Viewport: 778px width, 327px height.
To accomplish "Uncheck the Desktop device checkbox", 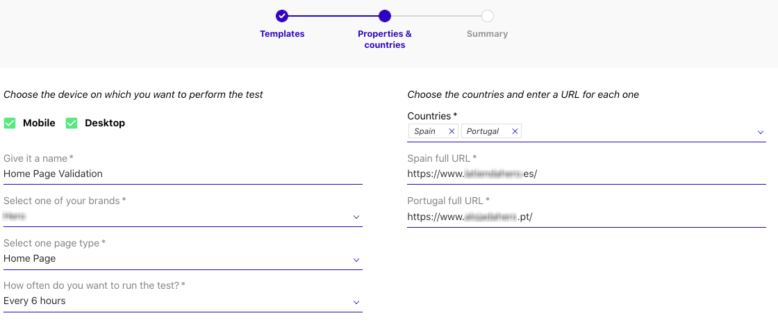I will click(72, 123).
